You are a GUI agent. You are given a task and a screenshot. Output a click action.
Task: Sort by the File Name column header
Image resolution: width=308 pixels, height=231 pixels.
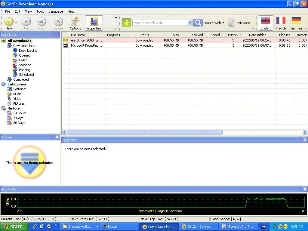tap(88, 35)
